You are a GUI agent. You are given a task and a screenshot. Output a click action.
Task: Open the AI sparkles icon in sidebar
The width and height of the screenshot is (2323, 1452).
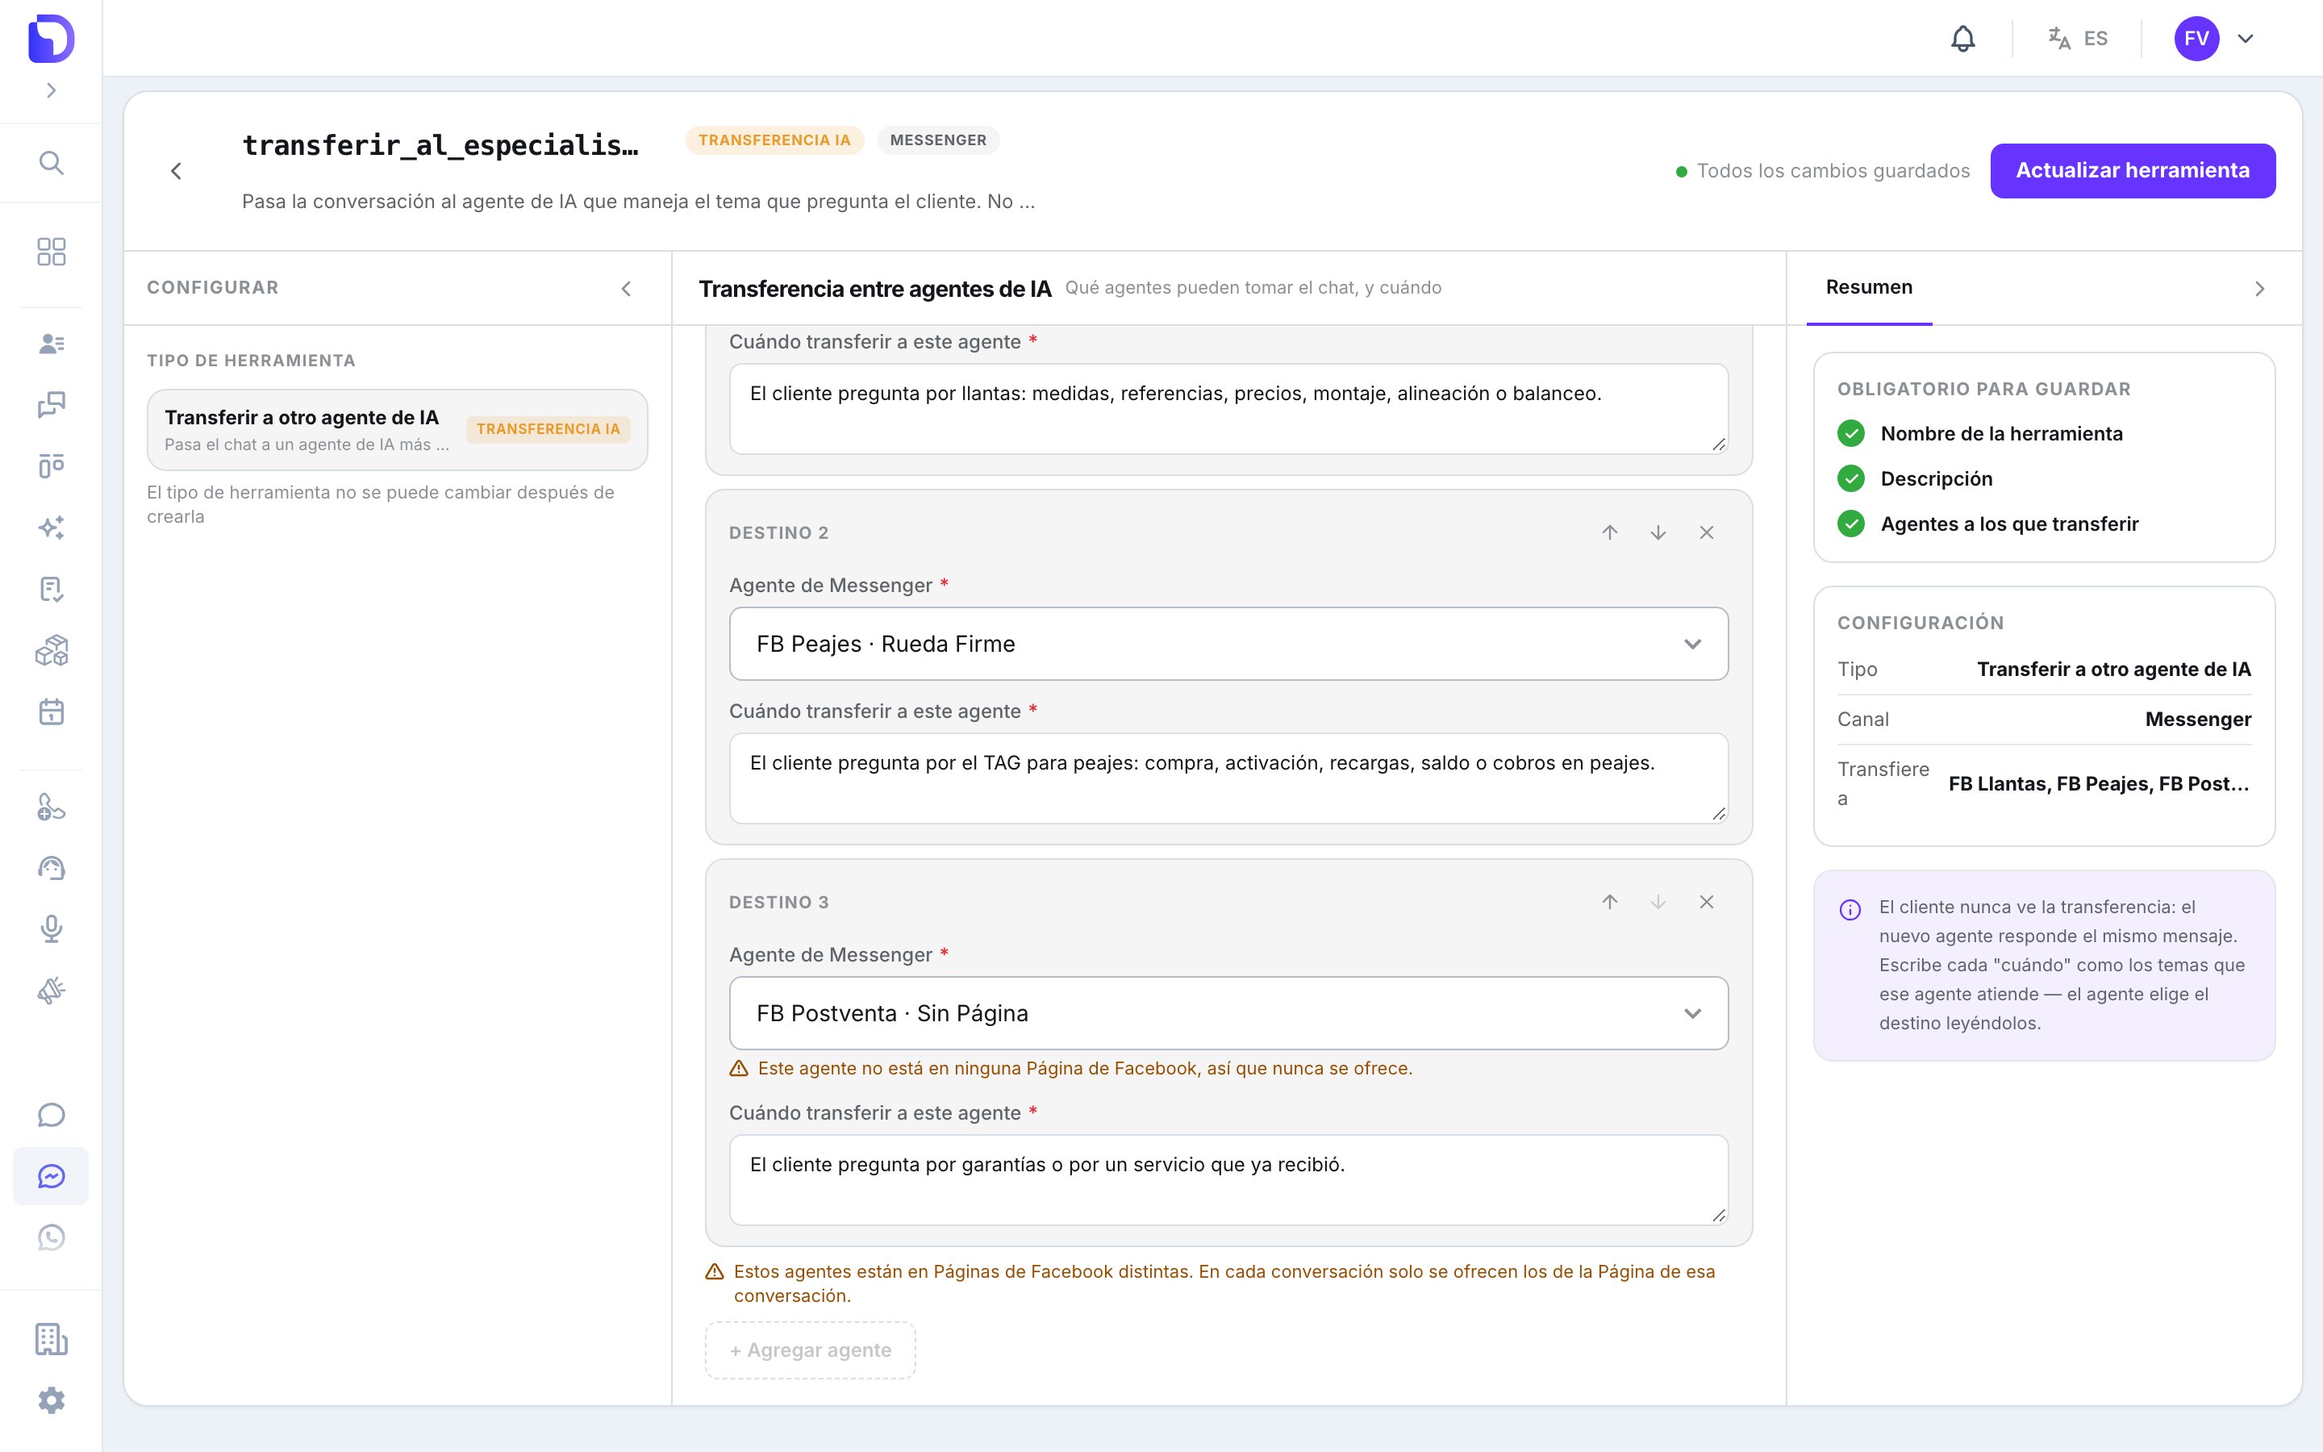pos(51,528)
